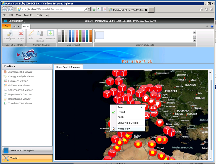Pick the red background color swatch

coord(77,36)
